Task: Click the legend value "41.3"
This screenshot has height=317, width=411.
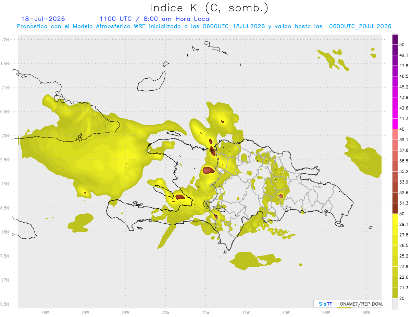Action: (x=404, y=119)
